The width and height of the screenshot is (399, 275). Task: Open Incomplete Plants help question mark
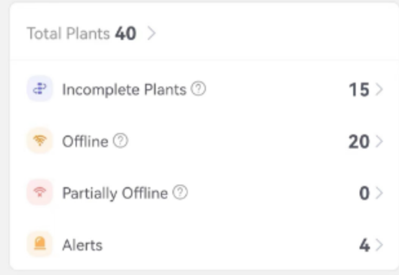tap(199, 89)
